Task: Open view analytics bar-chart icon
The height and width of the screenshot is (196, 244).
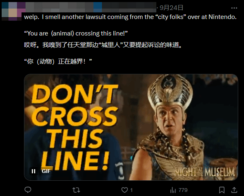Action: 173,190
